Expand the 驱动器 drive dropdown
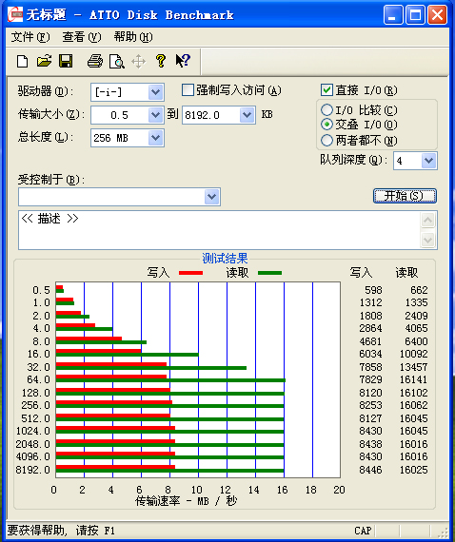This screenshot has width=455, height=542. (156, 92)
